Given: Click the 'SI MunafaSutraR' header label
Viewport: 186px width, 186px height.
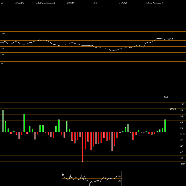Looking at the screenshot, I should 46,3.
